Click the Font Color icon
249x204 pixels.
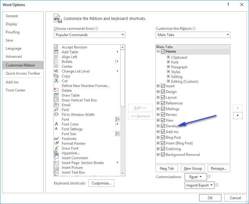point(56,124)
